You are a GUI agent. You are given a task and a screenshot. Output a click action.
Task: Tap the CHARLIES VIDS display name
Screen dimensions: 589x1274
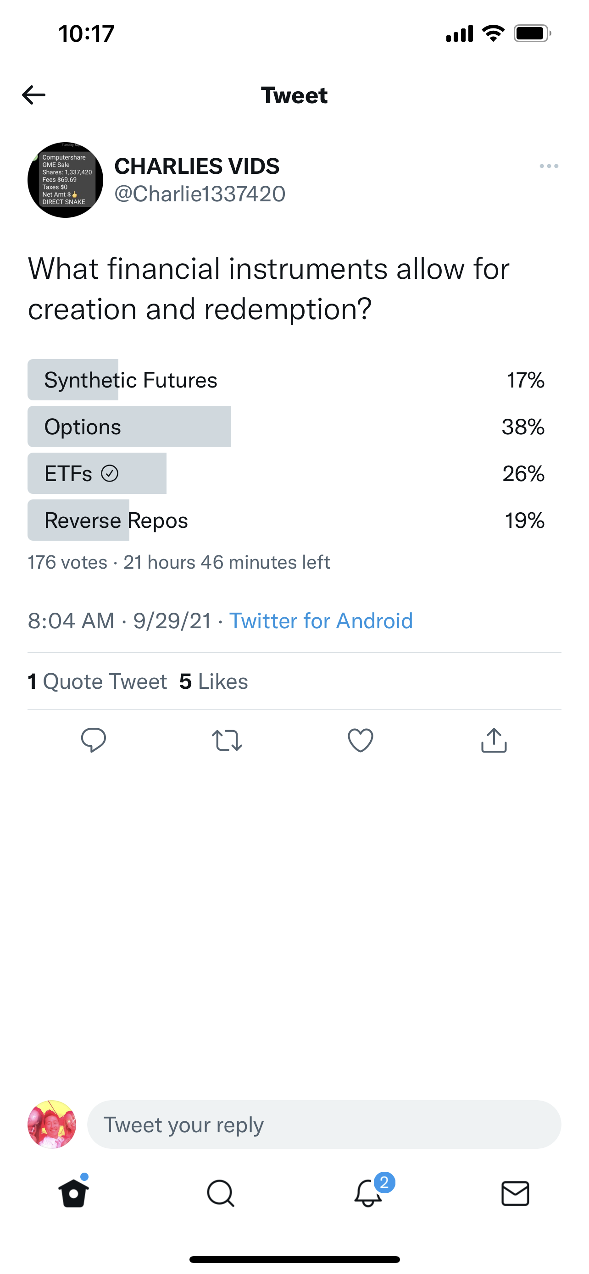coord(197,166)
